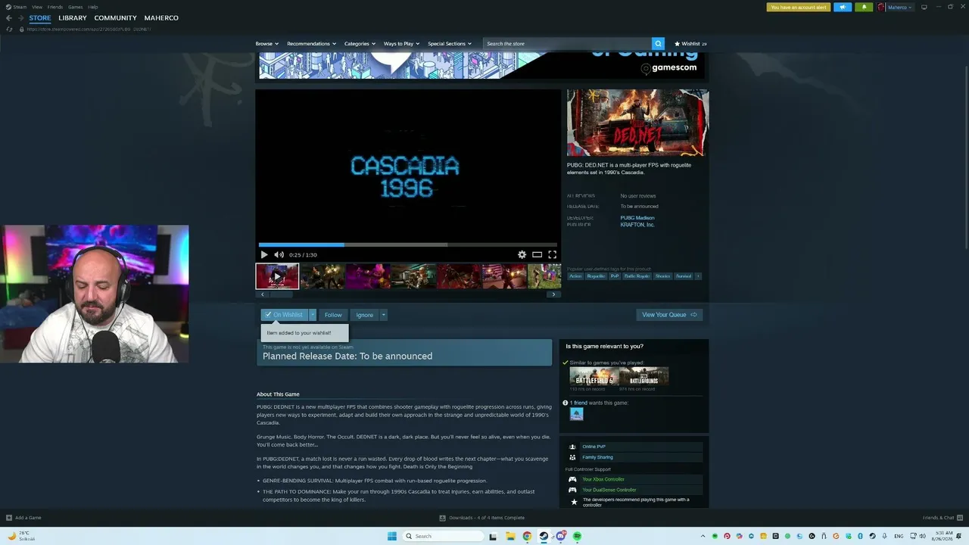969x545 pixels.
Task: Open File Explorer from taskbar
Action: click(x=510, y=536)
